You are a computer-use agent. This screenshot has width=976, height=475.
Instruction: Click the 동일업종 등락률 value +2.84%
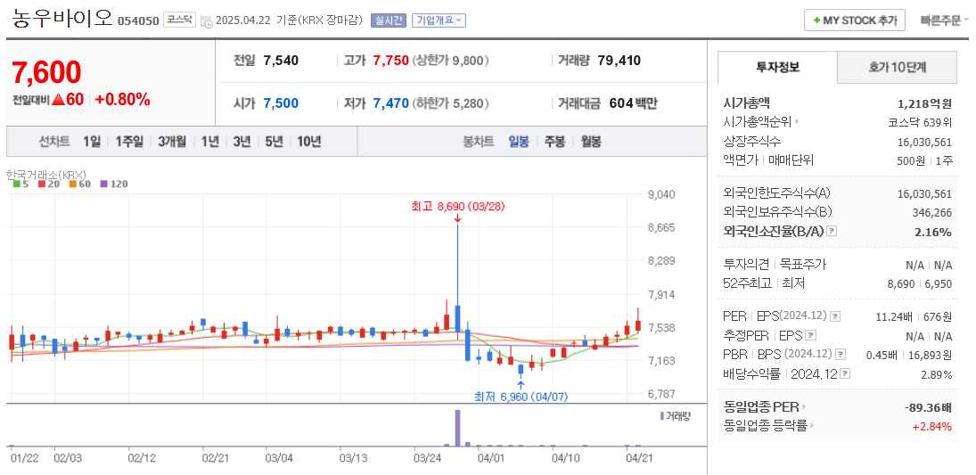(931, 427)
